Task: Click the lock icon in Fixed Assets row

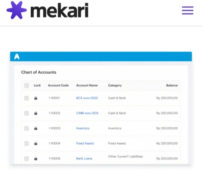Action: click(36, 143)
